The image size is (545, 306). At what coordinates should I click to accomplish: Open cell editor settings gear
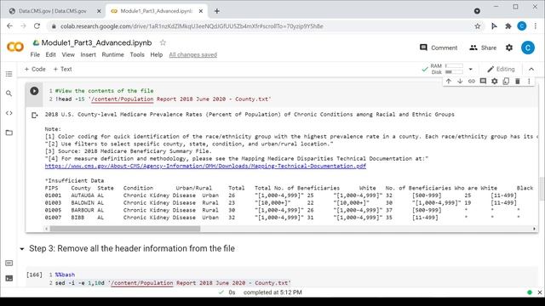coord(494,82)
